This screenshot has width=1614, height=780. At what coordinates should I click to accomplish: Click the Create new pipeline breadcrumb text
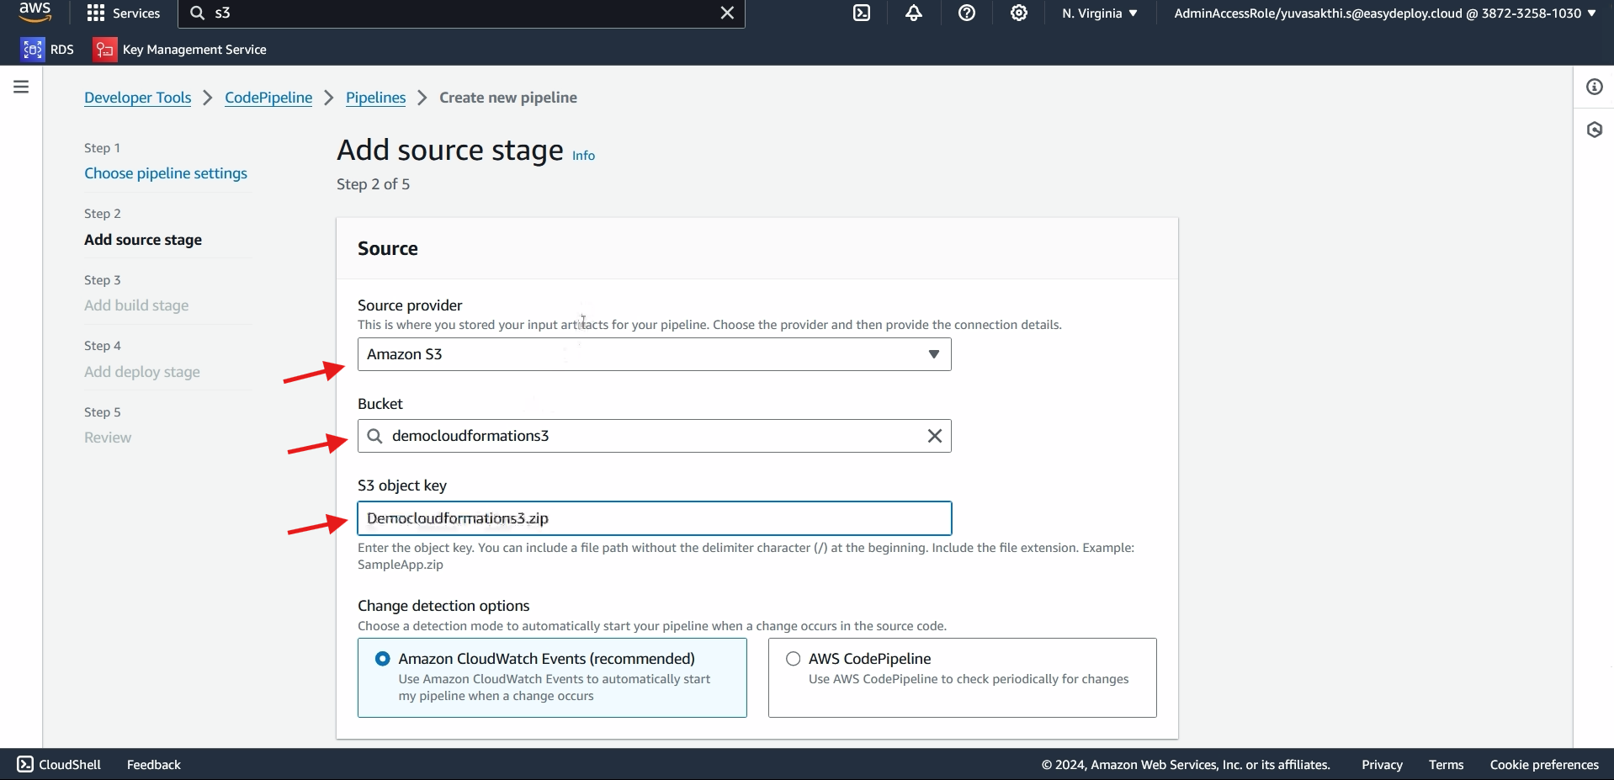(x=508, y=98)
